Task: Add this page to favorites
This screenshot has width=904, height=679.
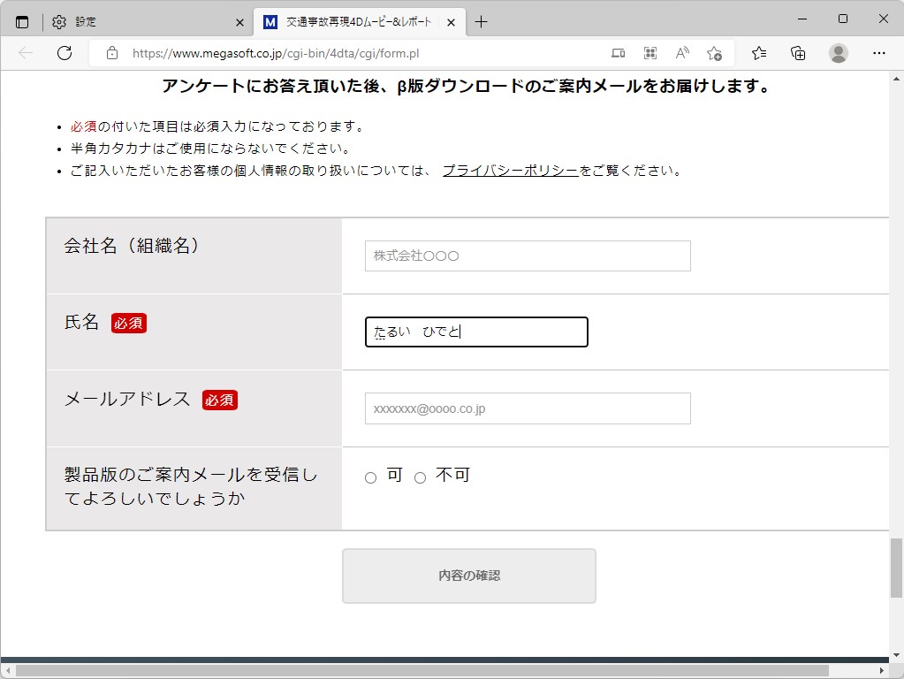Action: 714,52
